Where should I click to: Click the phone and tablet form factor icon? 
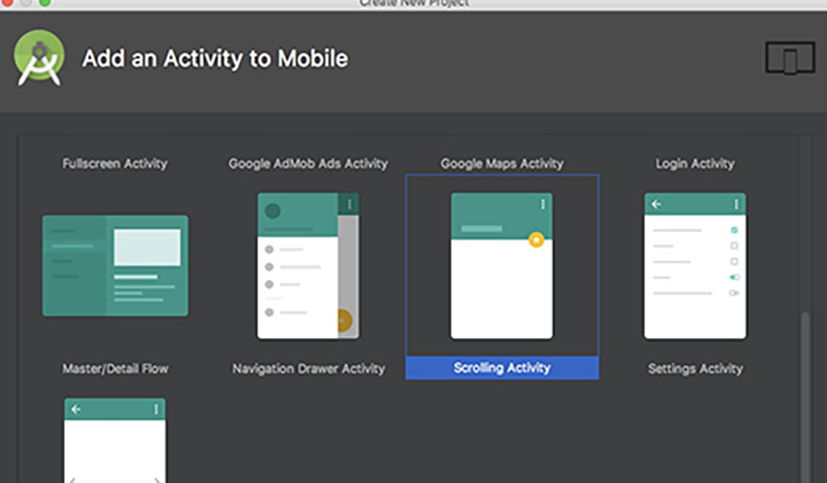(x=790, y=59)
